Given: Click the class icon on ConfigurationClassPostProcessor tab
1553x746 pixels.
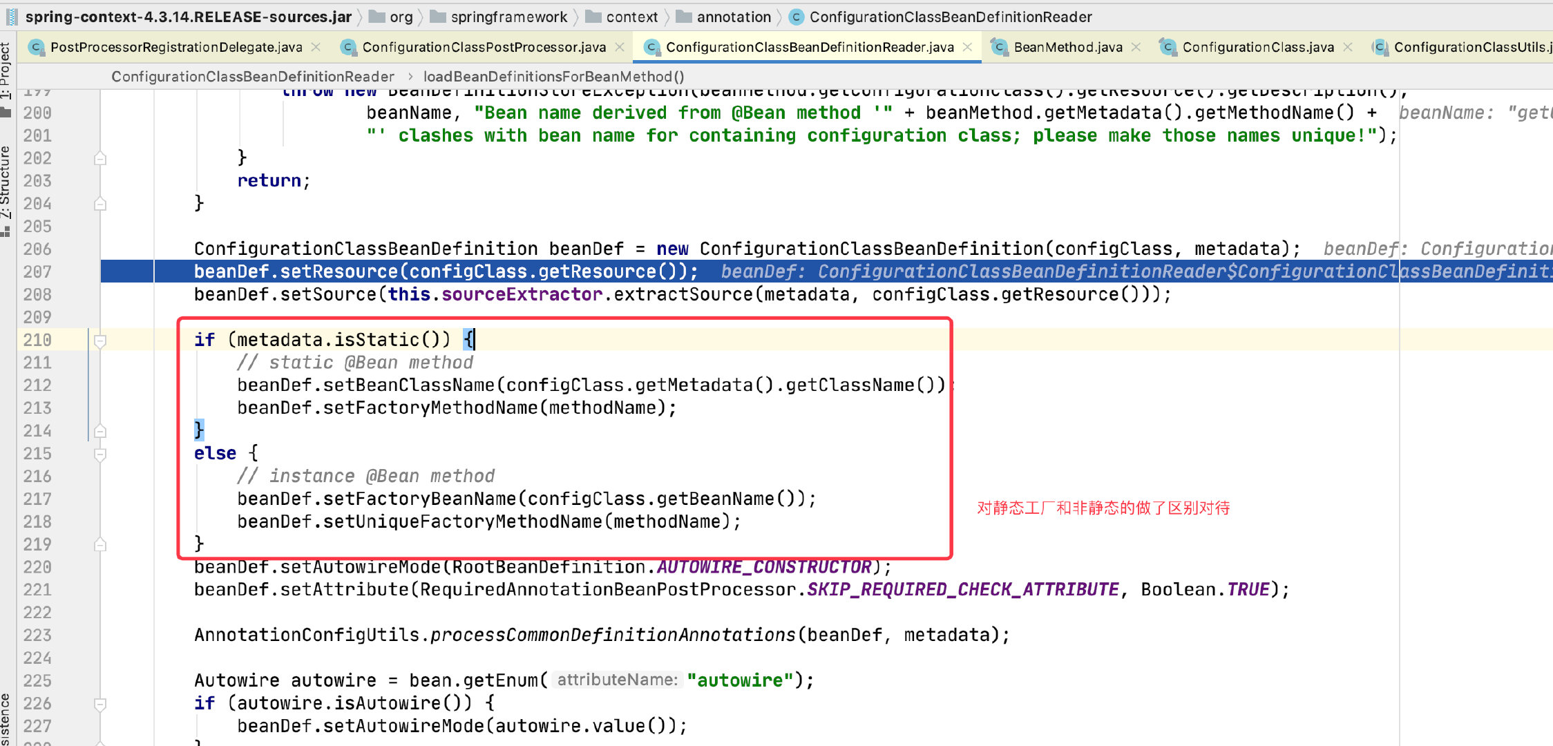Looking at the screenshot, I should [348, 47].
